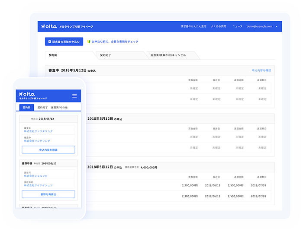
Task: Select the mobile 契約前 tab
Action: click(x=27, y=108)
